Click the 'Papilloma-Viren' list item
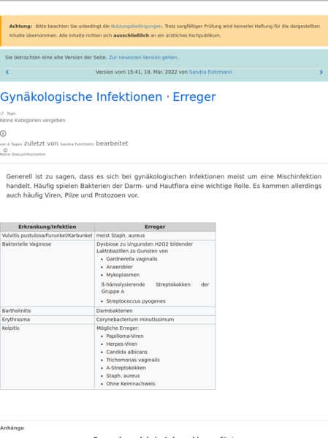328x438 pixels. (125, 336)
